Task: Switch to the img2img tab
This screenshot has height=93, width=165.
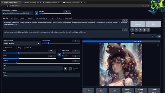Action: pyautogui.click(x=14, y=18)
